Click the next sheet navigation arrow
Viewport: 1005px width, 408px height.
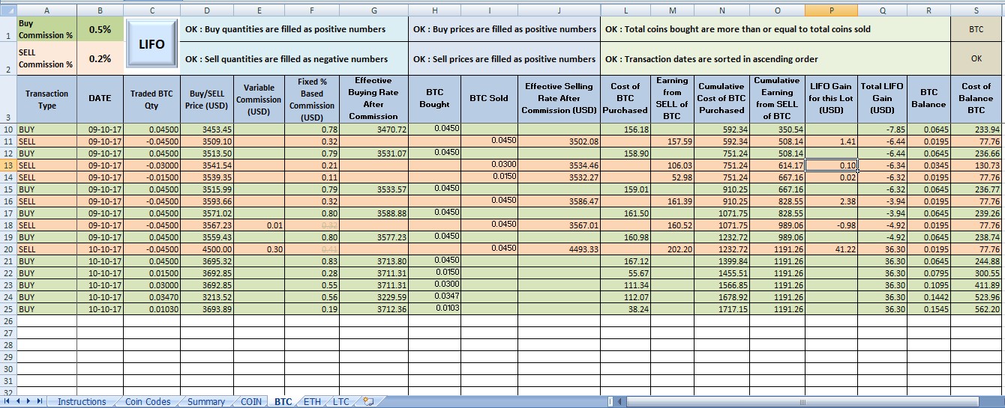coord(29,402)
